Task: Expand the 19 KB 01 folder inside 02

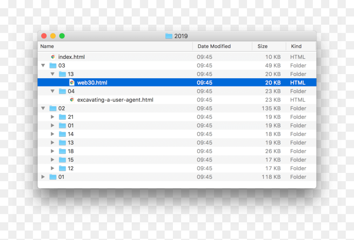Action: (53, 126)
